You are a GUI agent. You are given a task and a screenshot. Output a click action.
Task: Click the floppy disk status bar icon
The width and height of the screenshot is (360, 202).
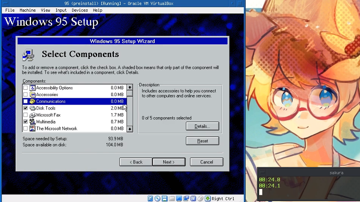pos(165,198)
